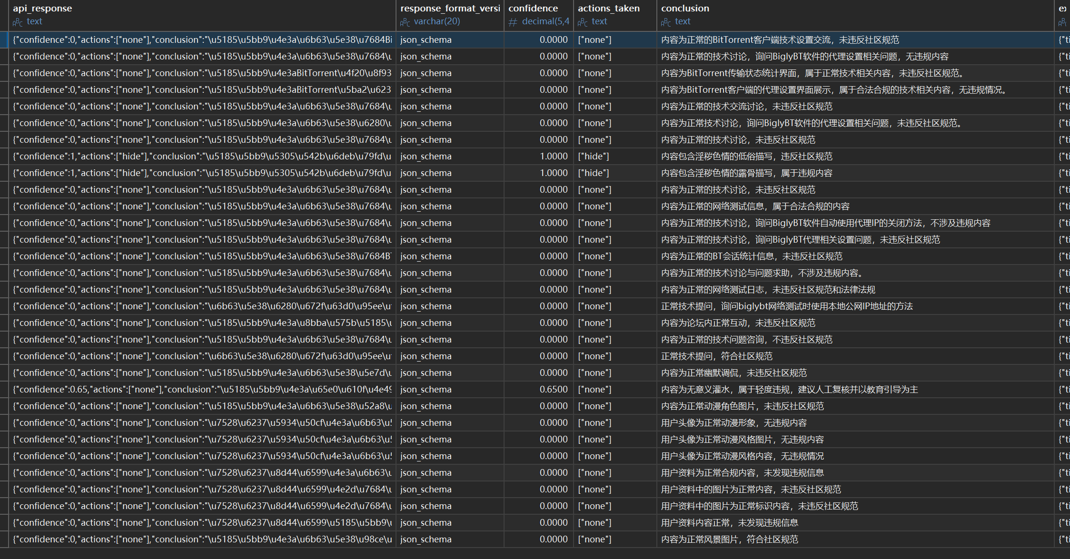Click the conclusion cell reading 正常技术提问，符合社区规范
The image size is (1070, 559).
(716, 356)
